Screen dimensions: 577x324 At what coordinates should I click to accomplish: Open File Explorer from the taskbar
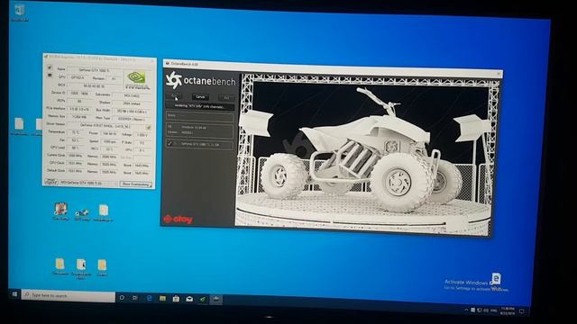pyautogui.click(x=162, y=299)
